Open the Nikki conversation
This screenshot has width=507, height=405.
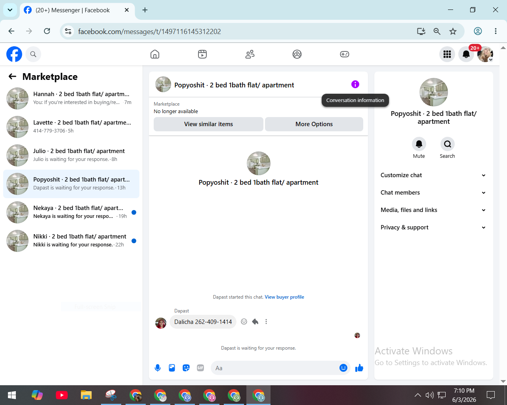click(x=71, y=241)
